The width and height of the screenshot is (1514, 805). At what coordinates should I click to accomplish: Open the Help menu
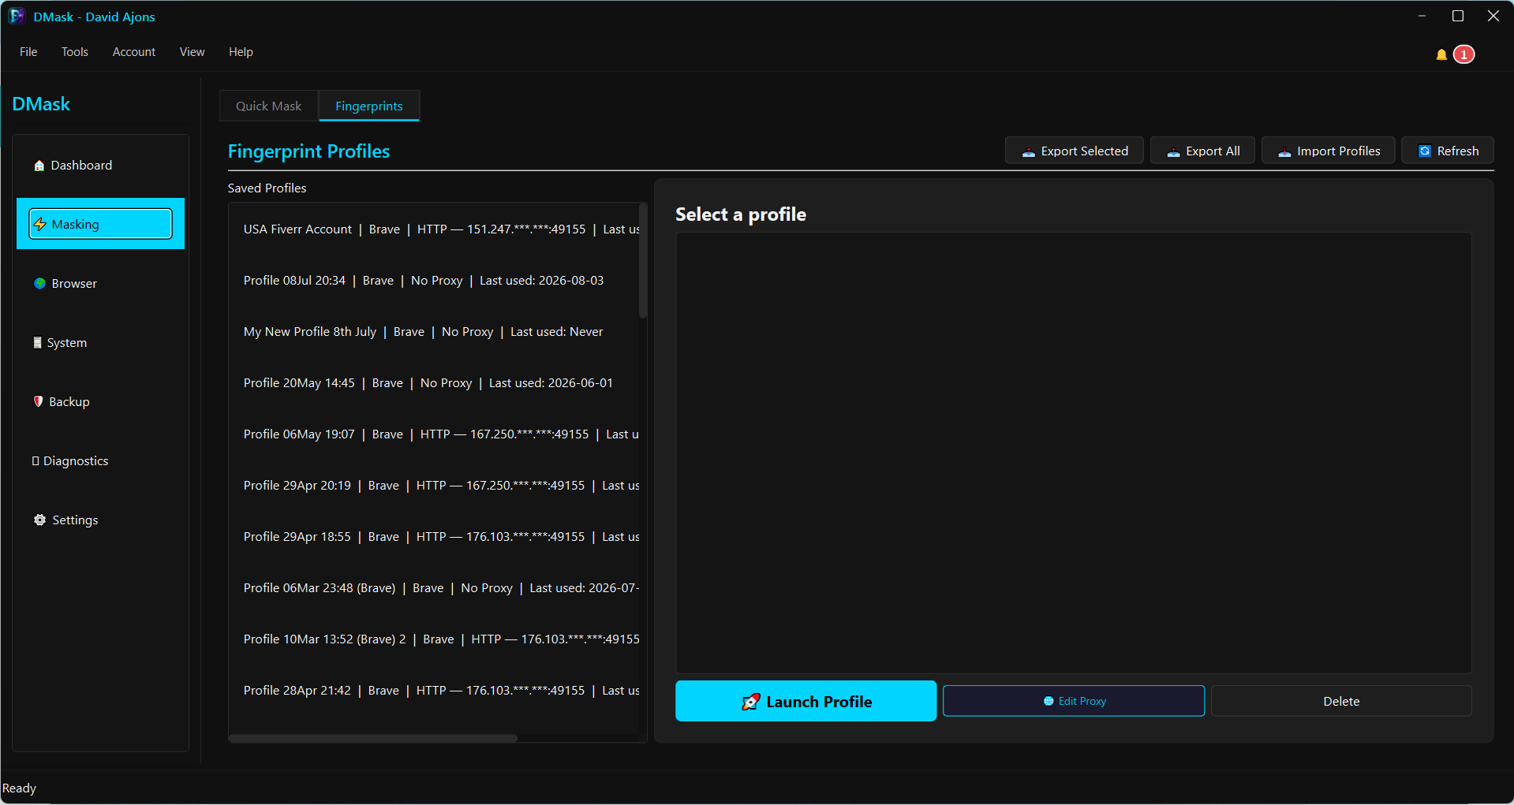241,52
